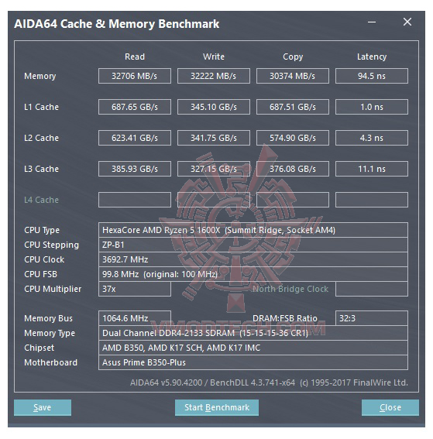Select L3 Cache Read 385.93 GB/s
Screen dimensions: 433x439
point(135,169)
